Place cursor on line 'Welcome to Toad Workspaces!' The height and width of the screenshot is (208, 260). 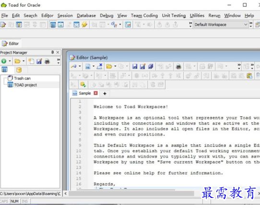(x=130, y=107)
